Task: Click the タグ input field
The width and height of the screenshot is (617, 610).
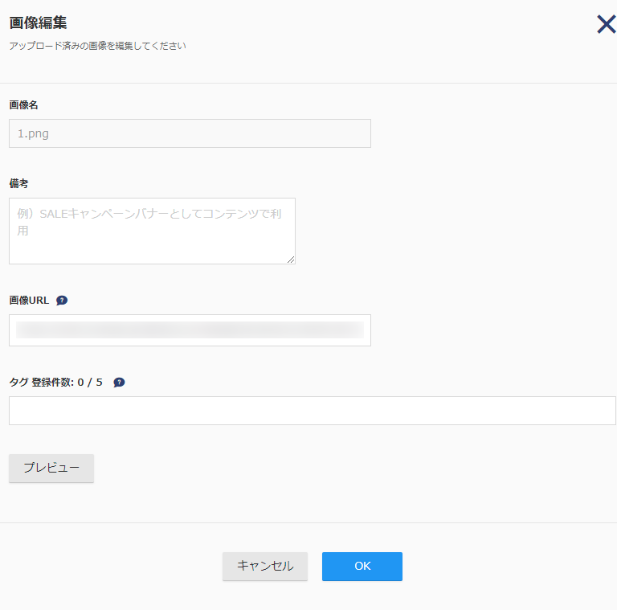Action: point(312,411)
